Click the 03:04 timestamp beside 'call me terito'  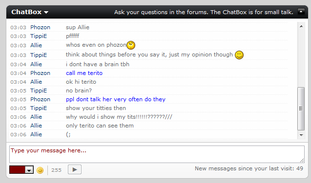pos(18,73)
